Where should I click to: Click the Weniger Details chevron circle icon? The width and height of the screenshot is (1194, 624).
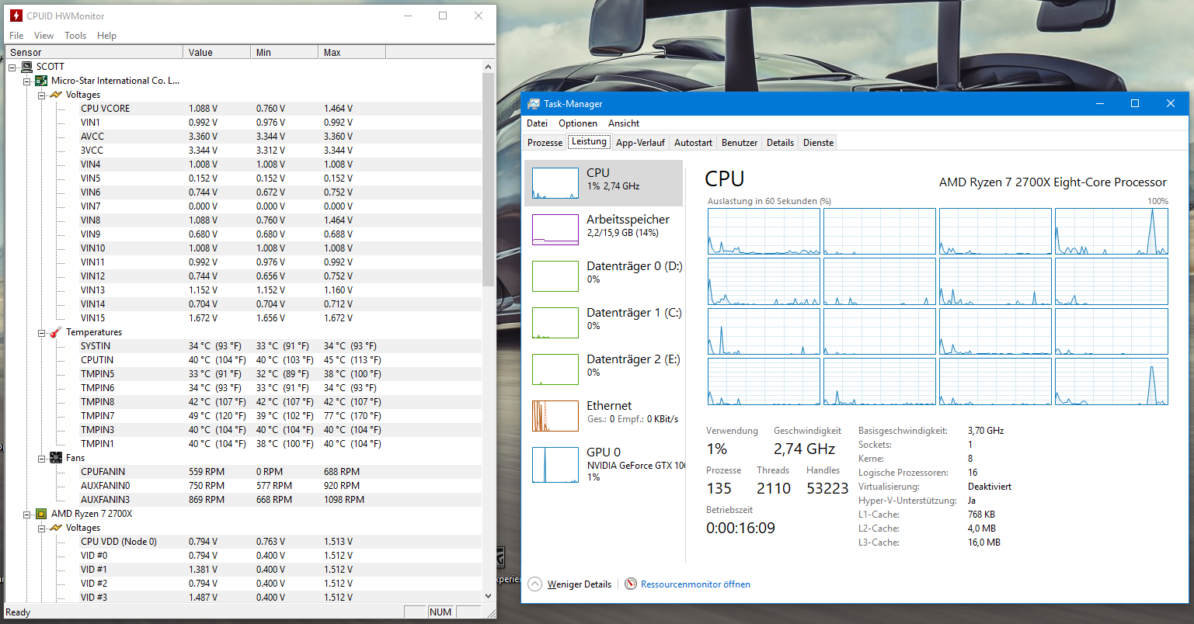(534, 584)
